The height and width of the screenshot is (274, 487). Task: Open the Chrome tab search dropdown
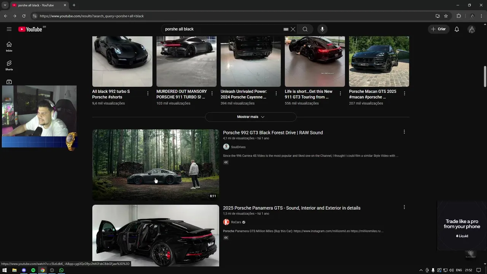[x=5, y=5]
